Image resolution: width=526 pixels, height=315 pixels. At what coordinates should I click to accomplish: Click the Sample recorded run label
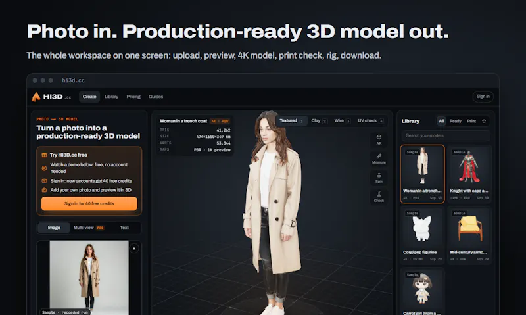click(65, 312)
